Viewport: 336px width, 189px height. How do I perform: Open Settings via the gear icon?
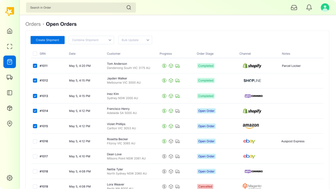click(10, 178)
